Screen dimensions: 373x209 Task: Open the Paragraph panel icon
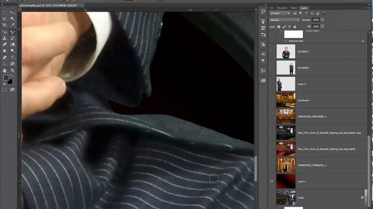coord(263,61)
